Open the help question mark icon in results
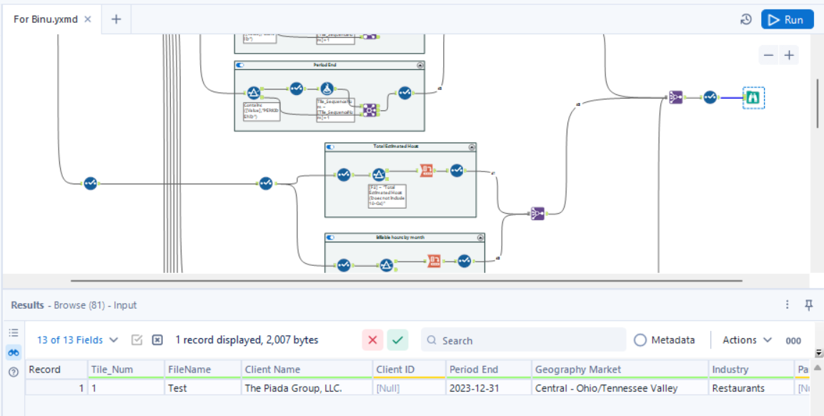Viewport: 824px width, 416px height. (x=14, y=372)
